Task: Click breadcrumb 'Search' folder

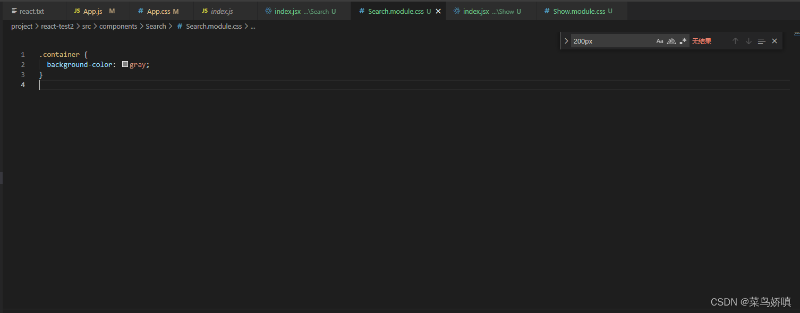Action: click(x=156, y=26)
